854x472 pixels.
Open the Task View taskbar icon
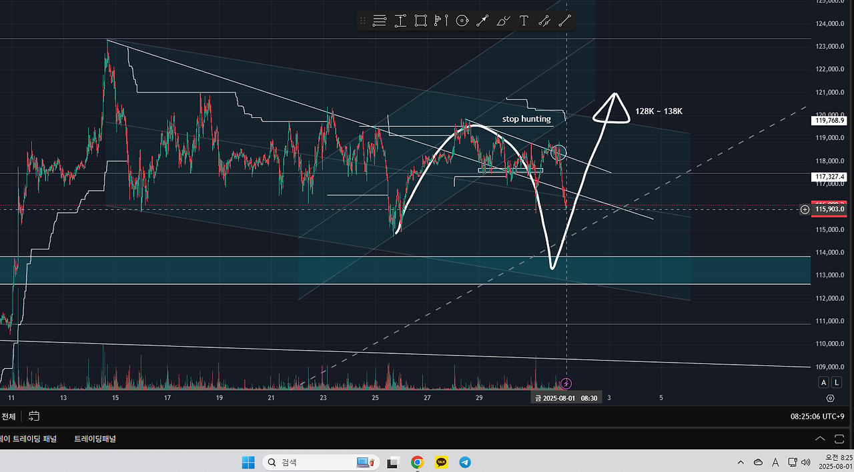click(x=394, y=462)
